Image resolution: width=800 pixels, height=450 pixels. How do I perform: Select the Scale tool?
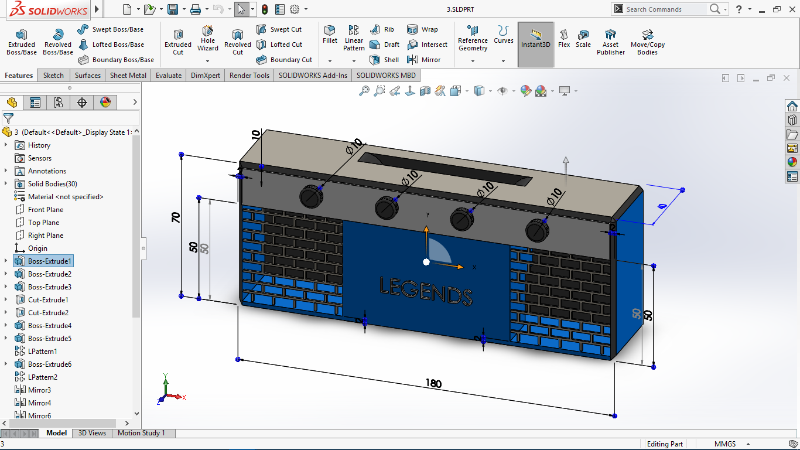(583, 39)
